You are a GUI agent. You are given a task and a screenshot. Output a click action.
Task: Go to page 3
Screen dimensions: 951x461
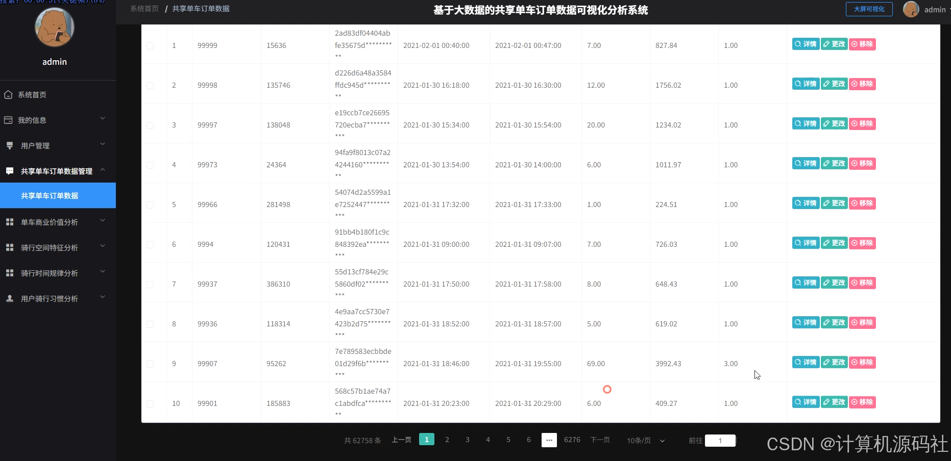[468, 440]
